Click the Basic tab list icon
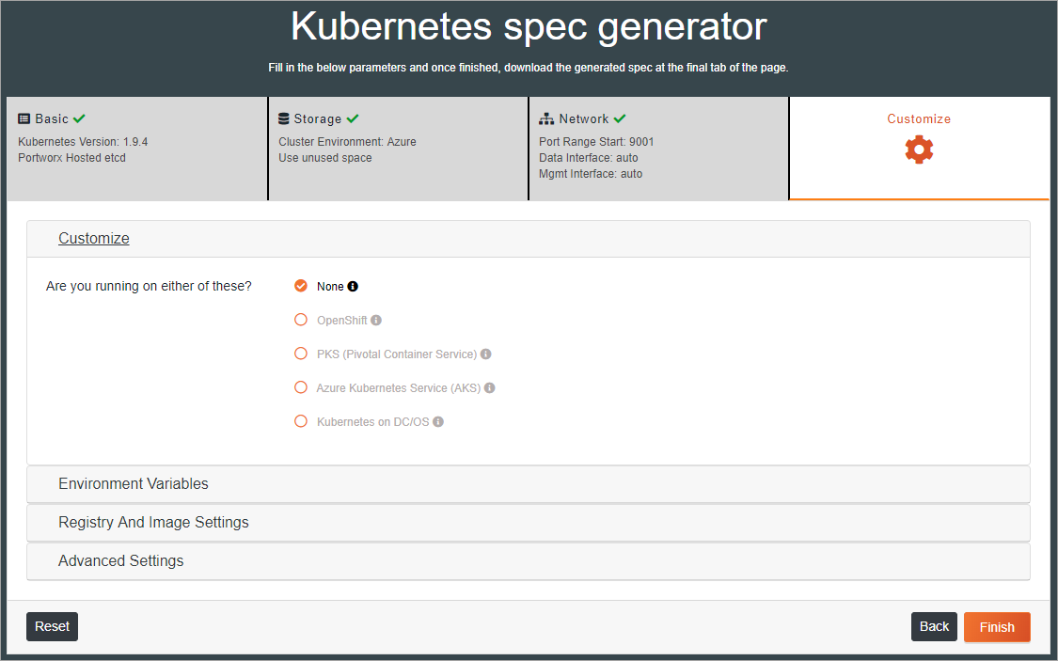Screen dimensions: 1058x661 (24, 118)
